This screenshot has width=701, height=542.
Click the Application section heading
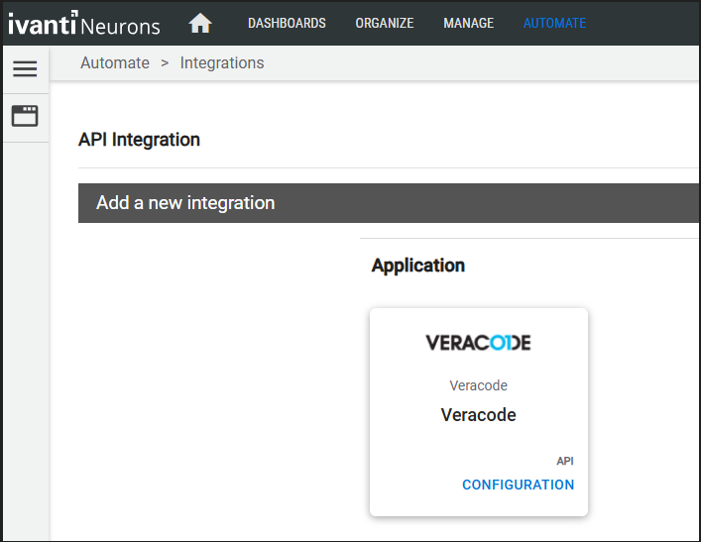point(418,266)
